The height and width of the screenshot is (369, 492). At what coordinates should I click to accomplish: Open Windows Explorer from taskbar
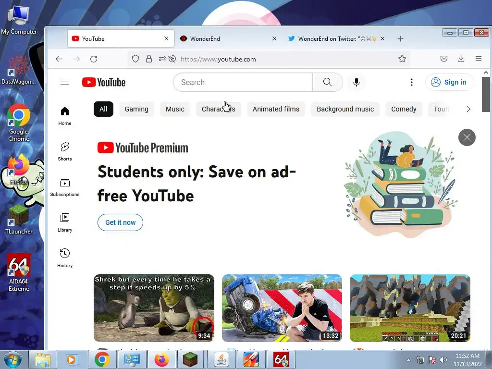43,359
